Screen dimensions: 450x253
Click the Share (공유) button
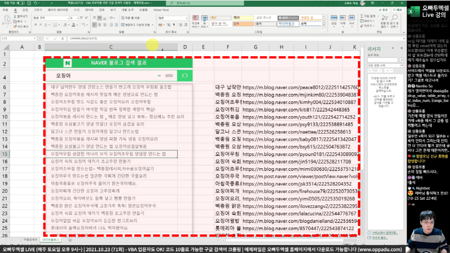point(383,10)
